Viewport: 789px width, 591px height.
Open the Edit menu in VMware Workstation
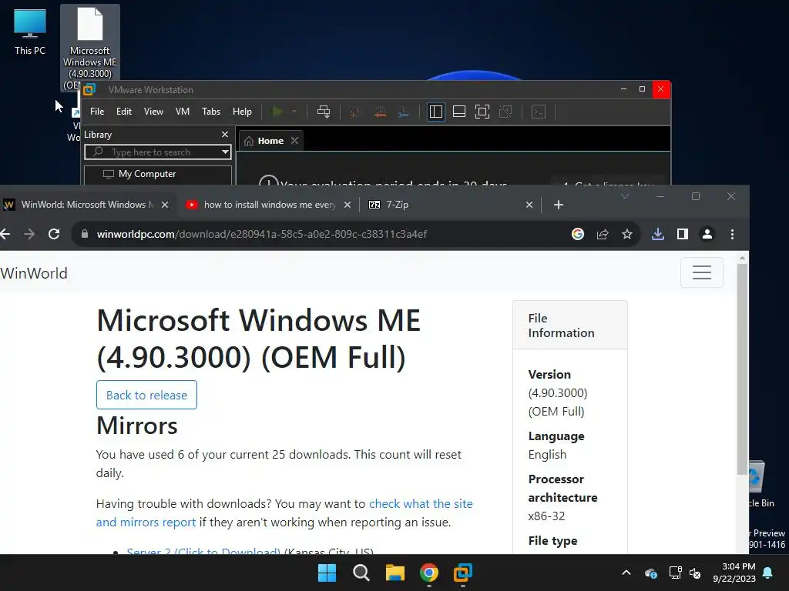point(124,112)
